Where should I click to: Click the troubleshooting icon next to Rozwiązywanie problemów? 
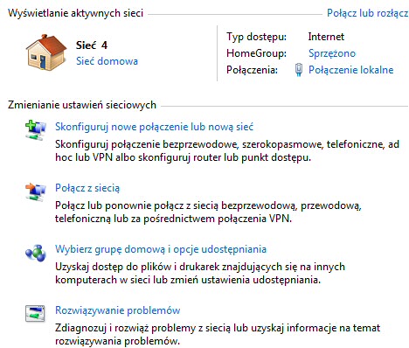[35, 314]
